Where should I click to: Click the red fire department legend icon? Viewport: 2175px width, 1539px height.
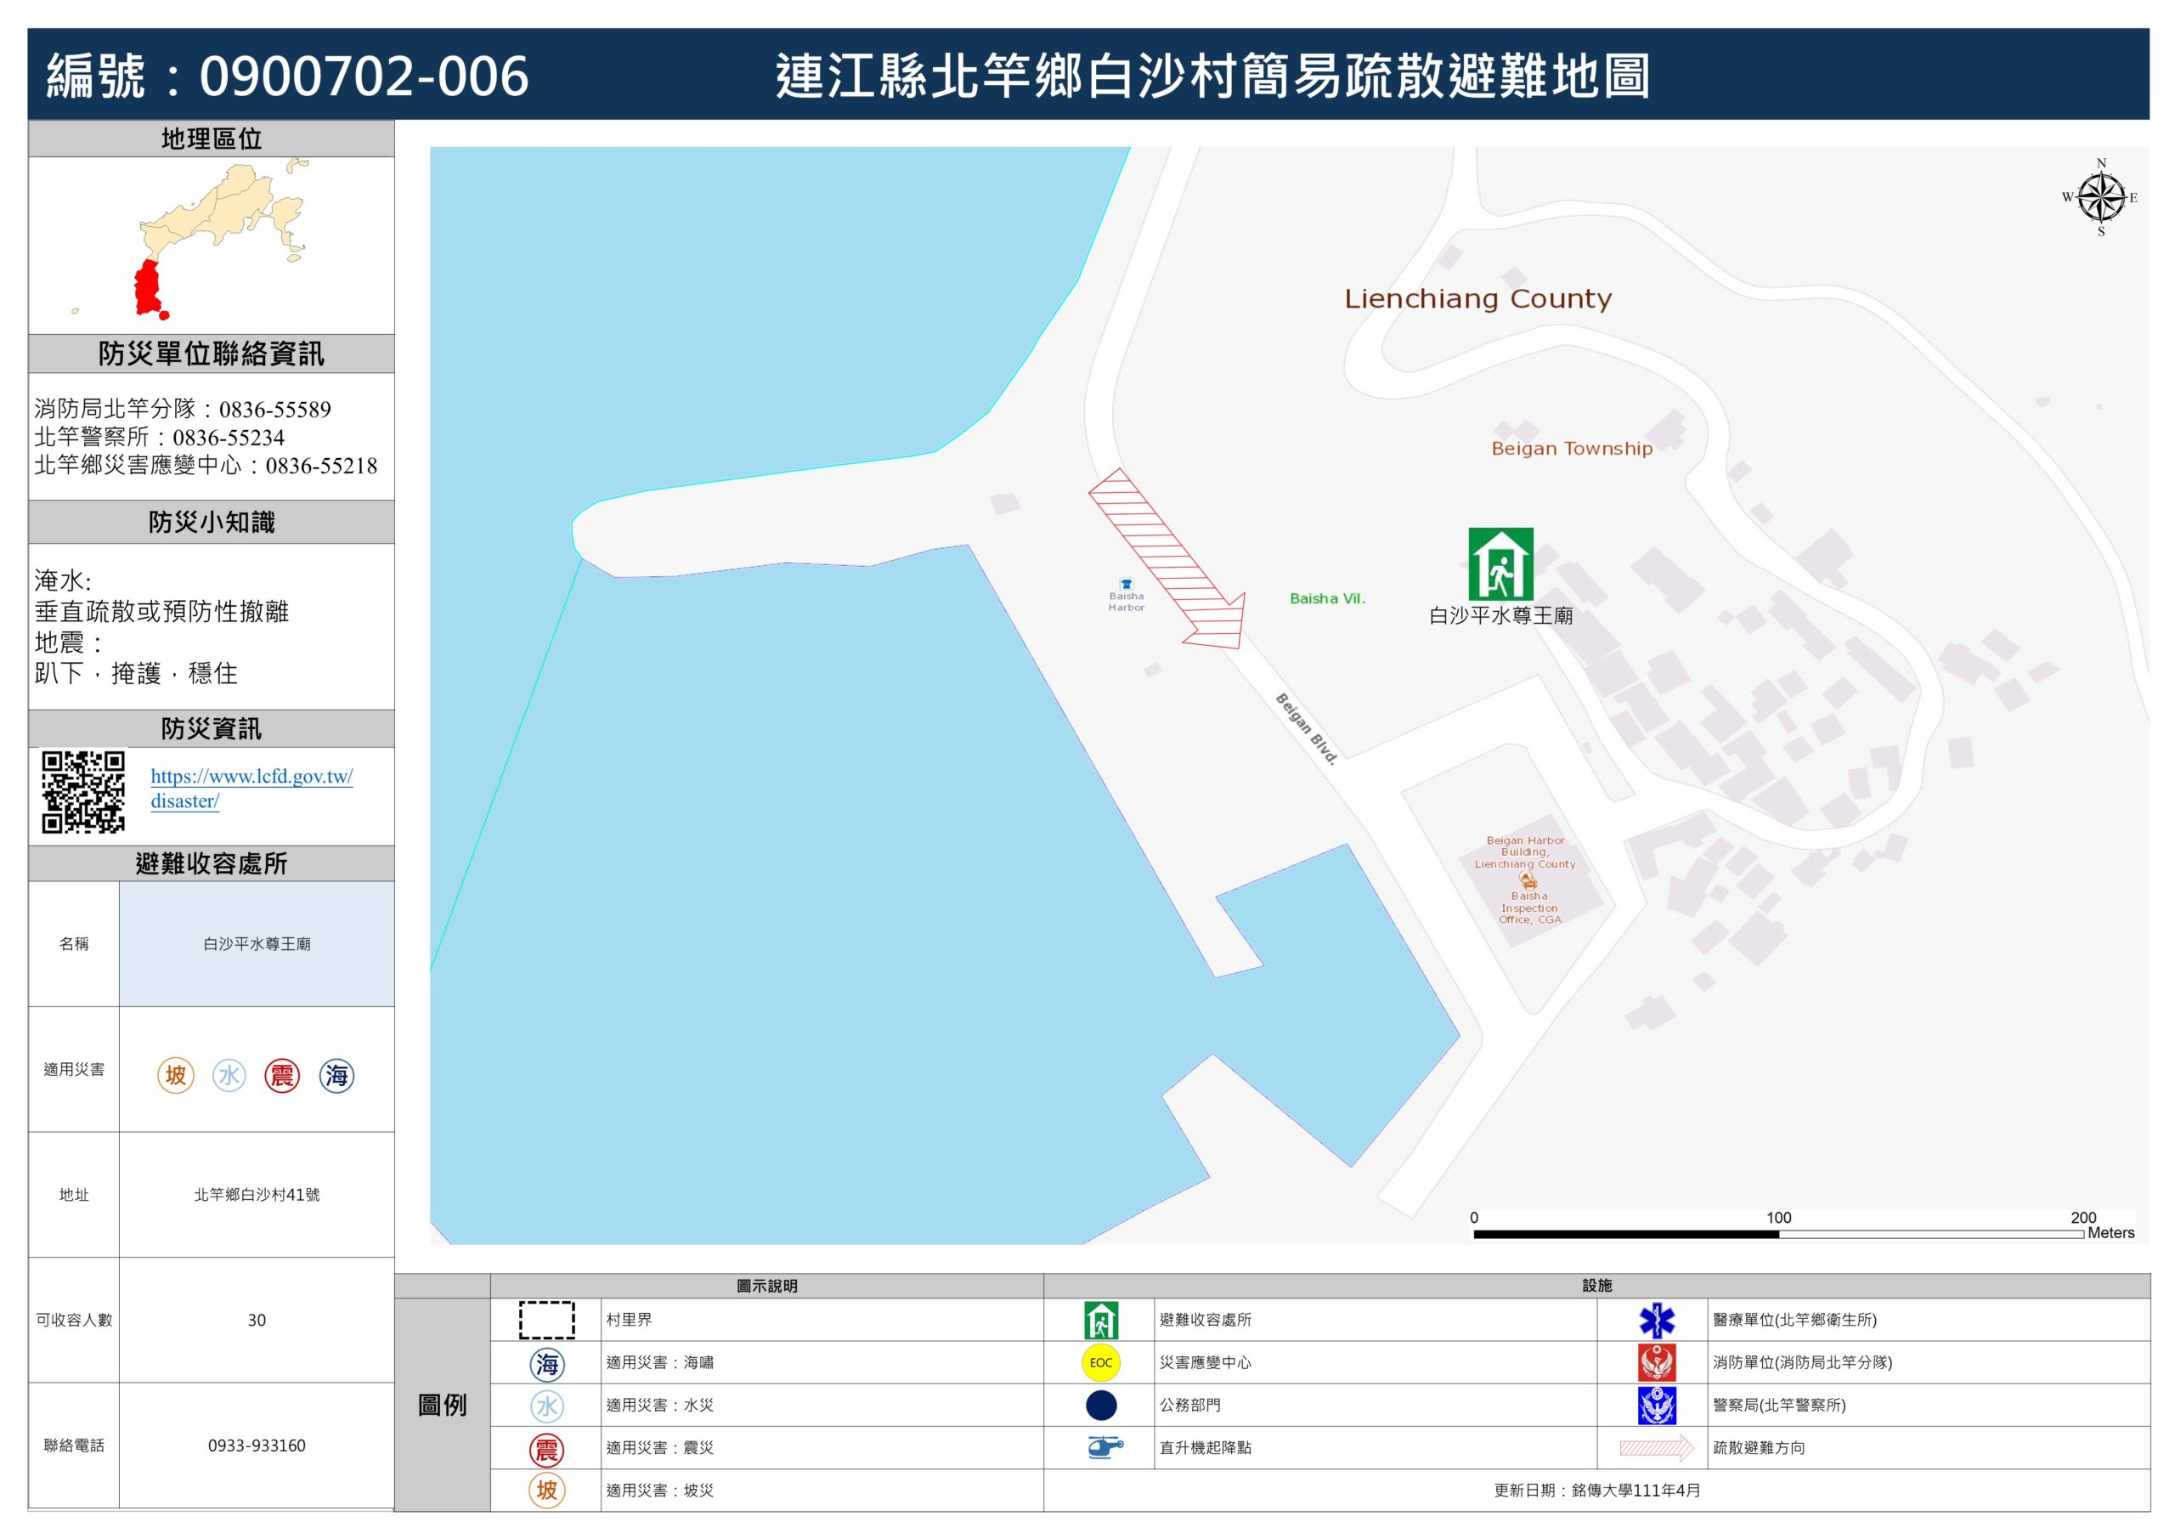[1656, 1361]
